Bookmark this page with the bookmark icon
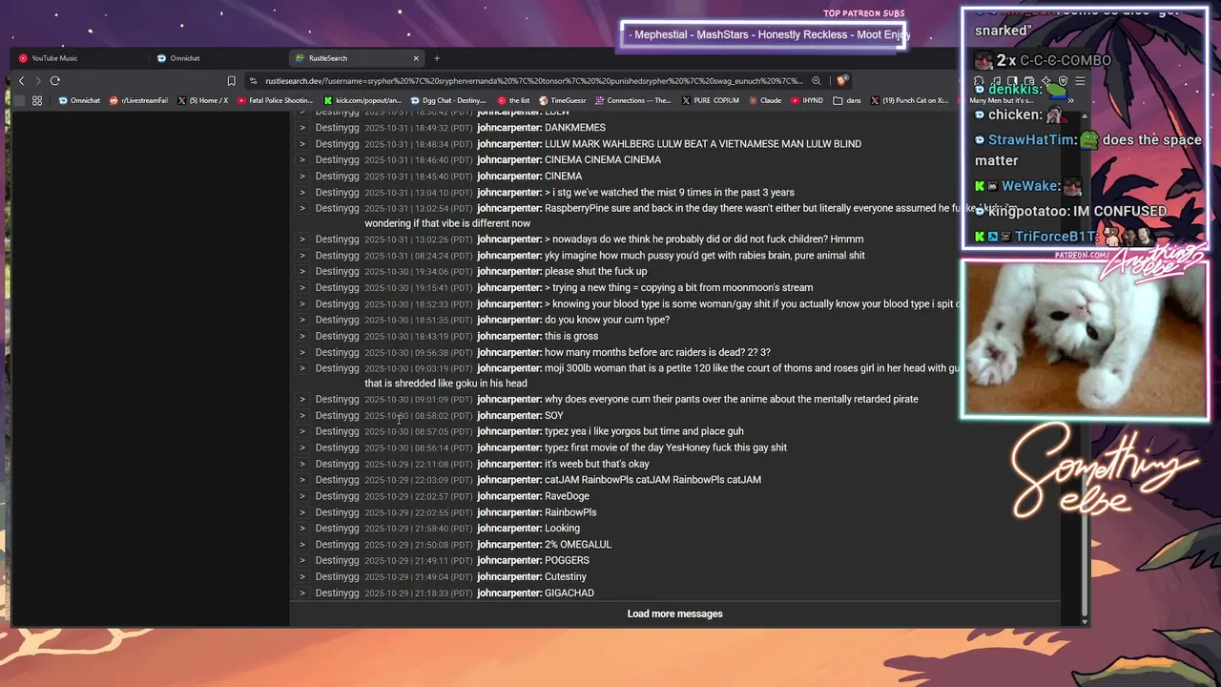The width and height of the screenshot is (1221, 687). tap(231, 81)
